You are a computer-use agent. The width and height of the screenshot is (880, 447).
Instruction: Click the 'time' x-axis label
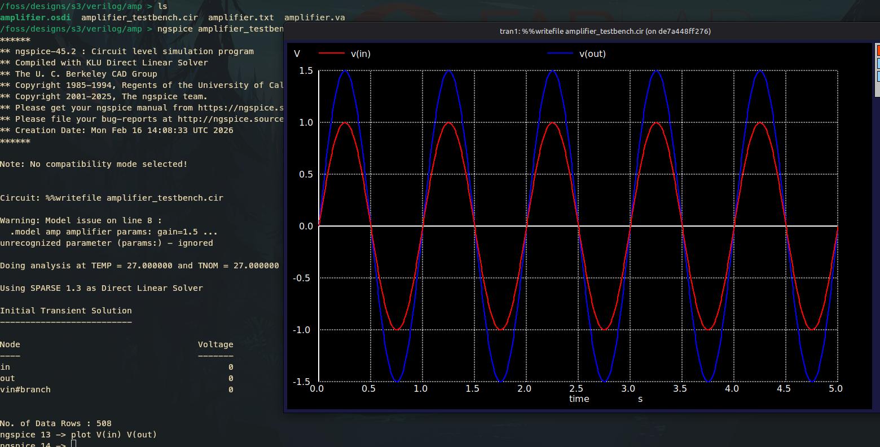pos(579,399)
